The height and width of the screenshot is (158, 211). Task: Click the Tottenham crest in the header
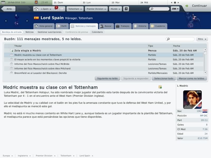click(x=16, y=20)
